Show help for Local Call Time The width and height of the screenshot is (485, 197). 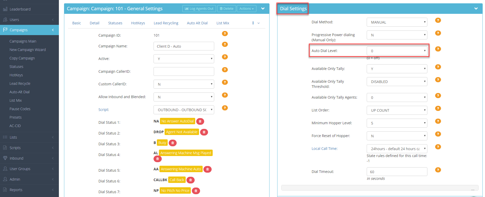pyautogui.click(x=438, y=147)
